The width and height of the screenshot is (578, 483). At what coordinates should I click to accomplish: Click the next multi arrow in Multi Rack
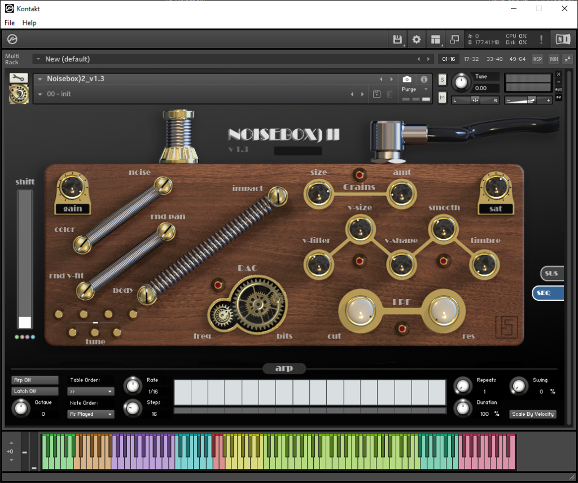pos(428,59)
